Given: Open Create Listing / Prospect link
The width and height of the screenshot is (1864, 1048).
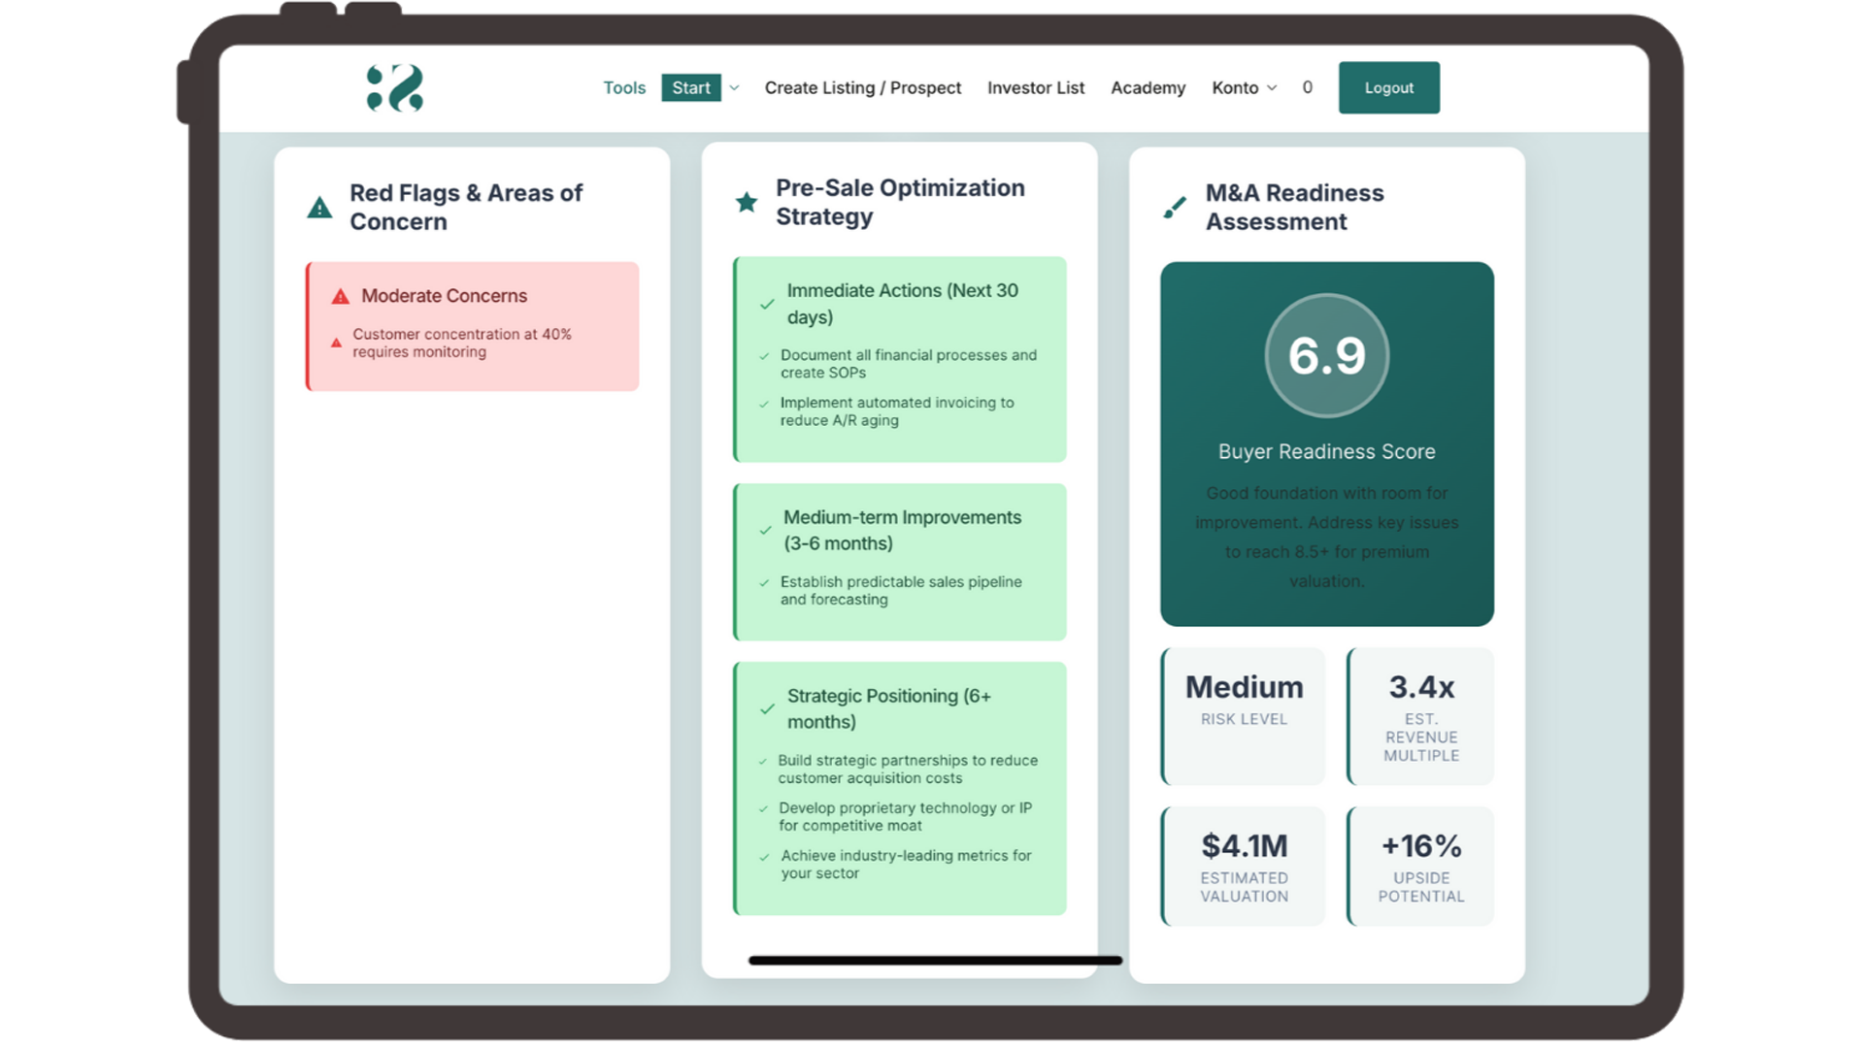Looking at the screenshot, I should click(x=862, y=88).
